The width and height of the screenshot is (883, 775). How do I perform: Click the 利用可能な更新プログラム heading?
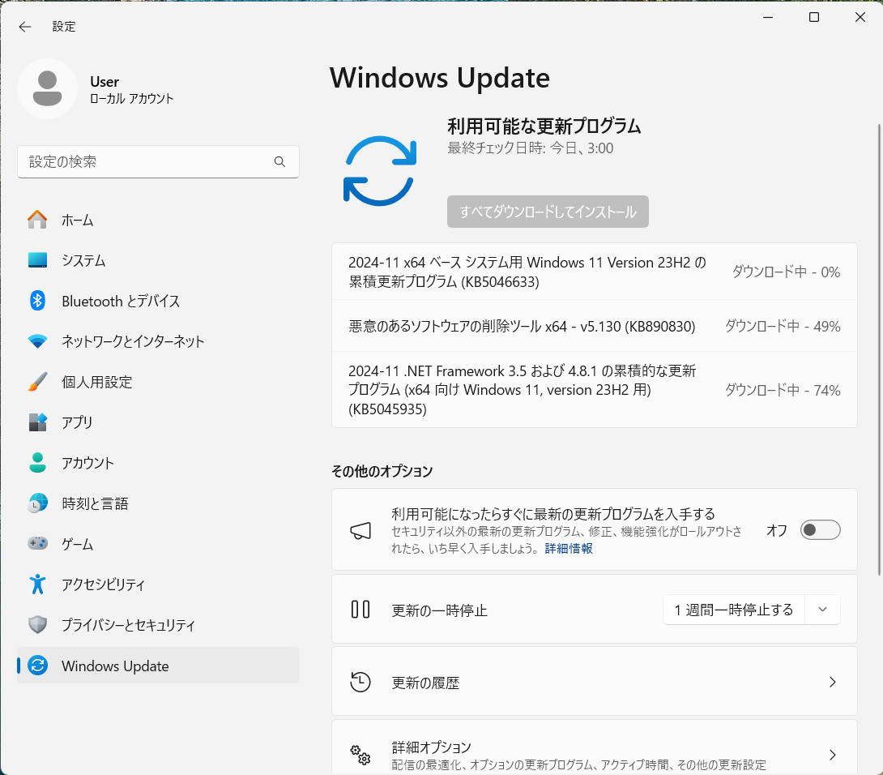pyautogui.click(x=544, y=126)
